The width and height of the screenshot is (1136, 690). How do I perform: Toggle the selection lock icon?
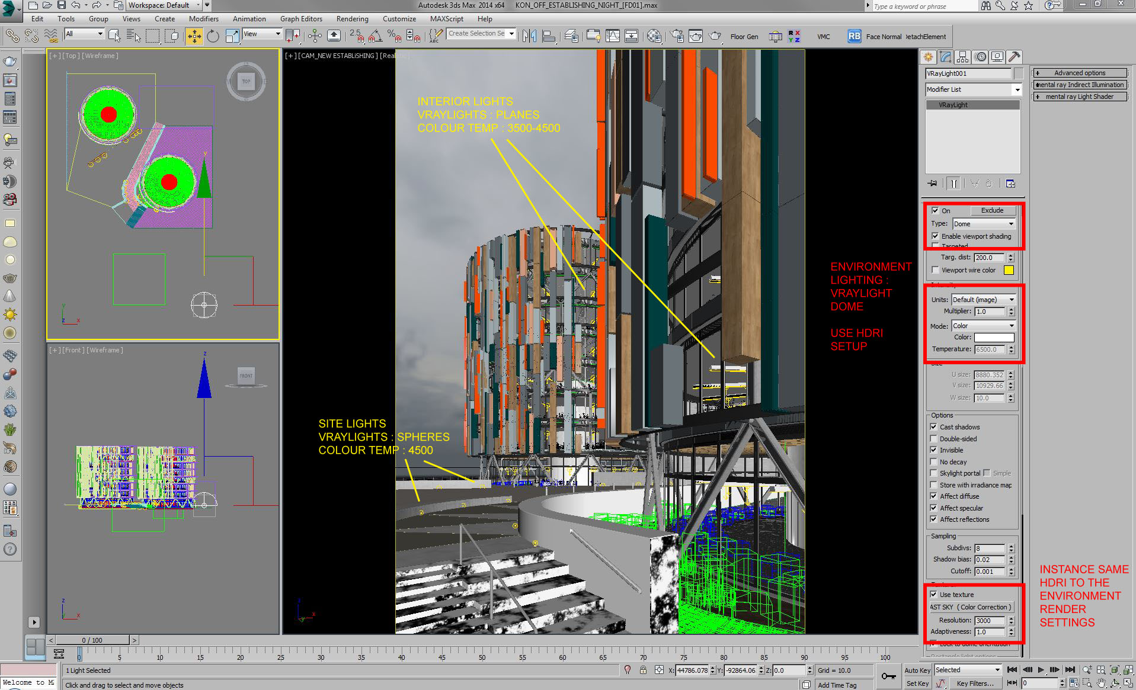(x=643, y=670)
